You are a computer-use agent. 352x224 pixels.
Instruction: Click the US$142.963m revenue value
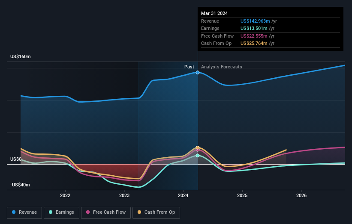[255, 21]
